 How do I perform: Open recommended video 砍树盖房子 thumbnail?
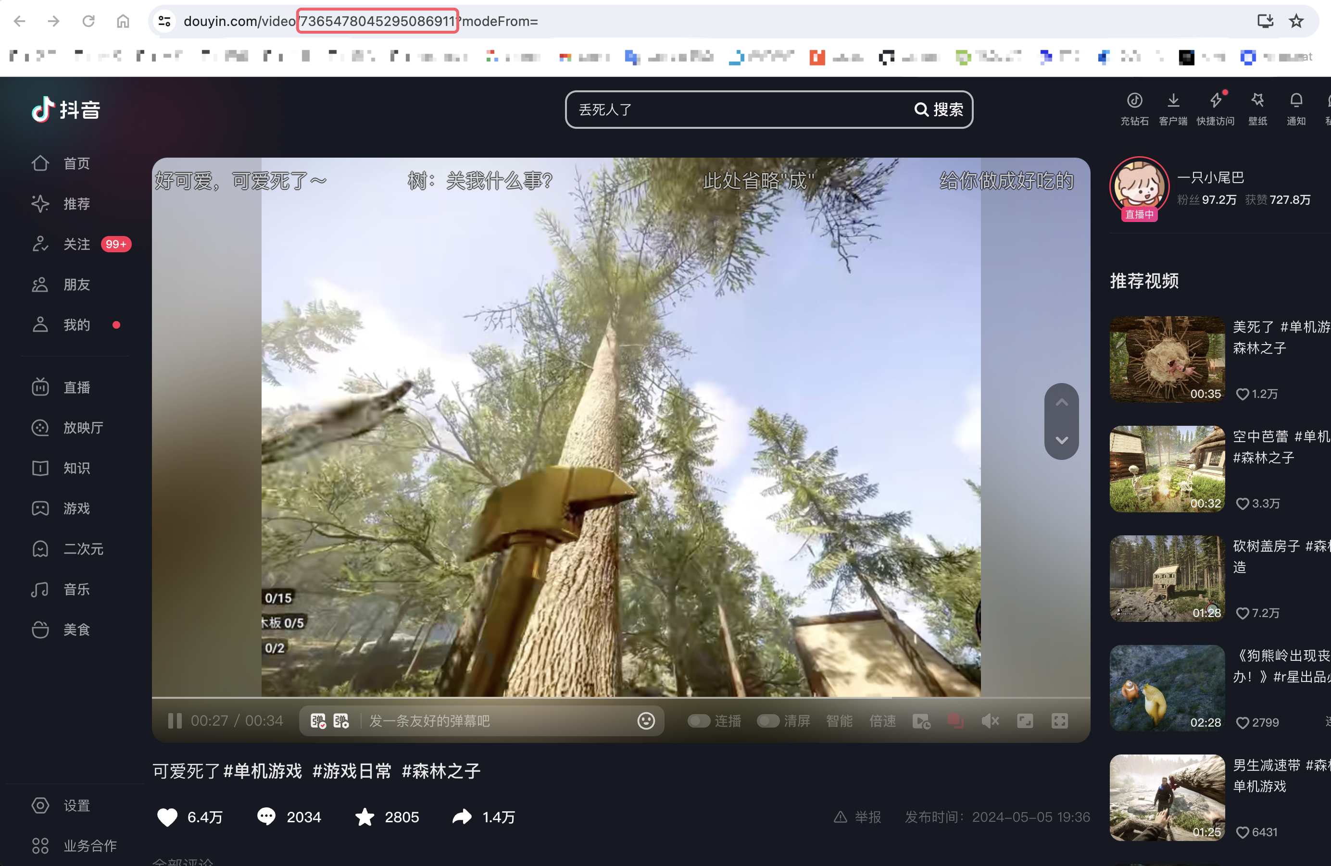tap(1167, 578)
